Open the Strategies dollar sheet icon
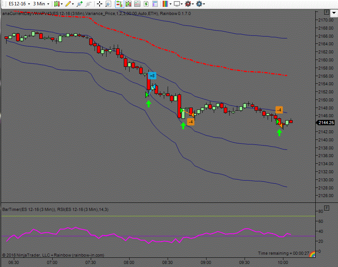 [x=146, y=4]
